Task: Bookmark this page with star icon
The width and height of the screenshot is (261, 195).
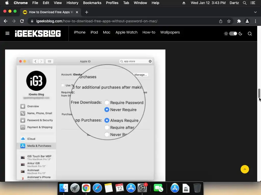Action: click(x=229, y=21)
